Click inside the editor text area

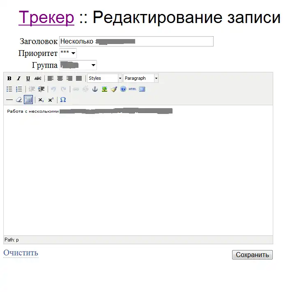tap(138, 171)
